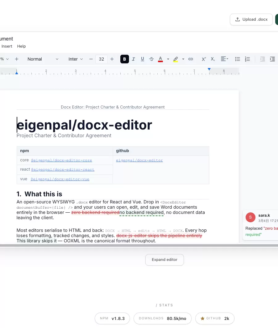Insert a numbered list

click(247, 59)
